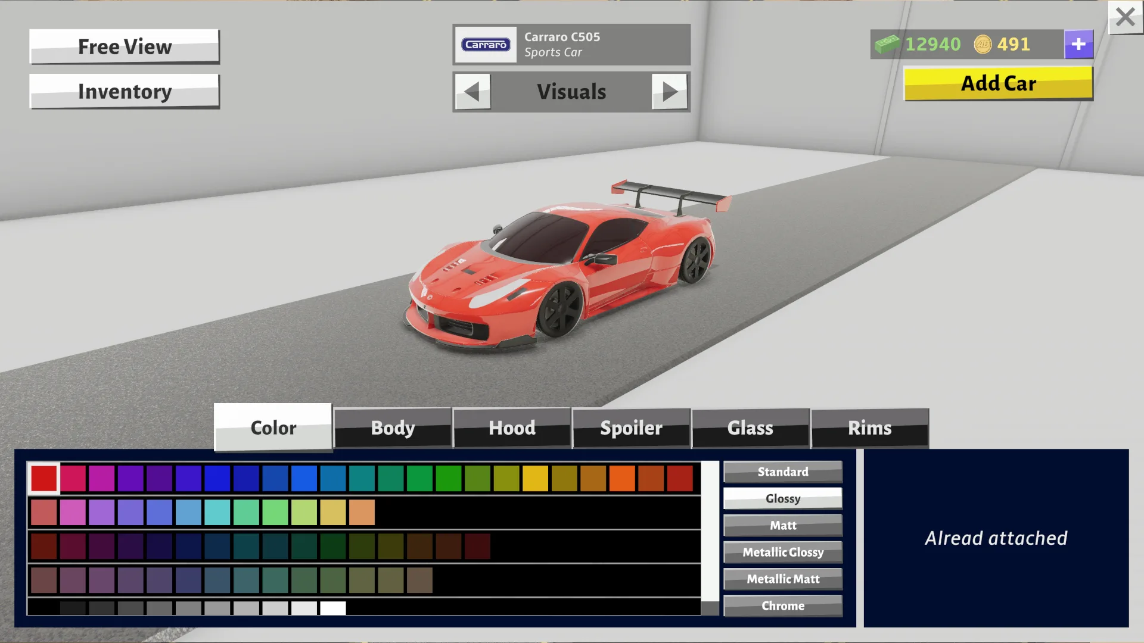Screen dimensions: 1144x643
Task: Switch to the Body tab
Action: tap(392, 427)
